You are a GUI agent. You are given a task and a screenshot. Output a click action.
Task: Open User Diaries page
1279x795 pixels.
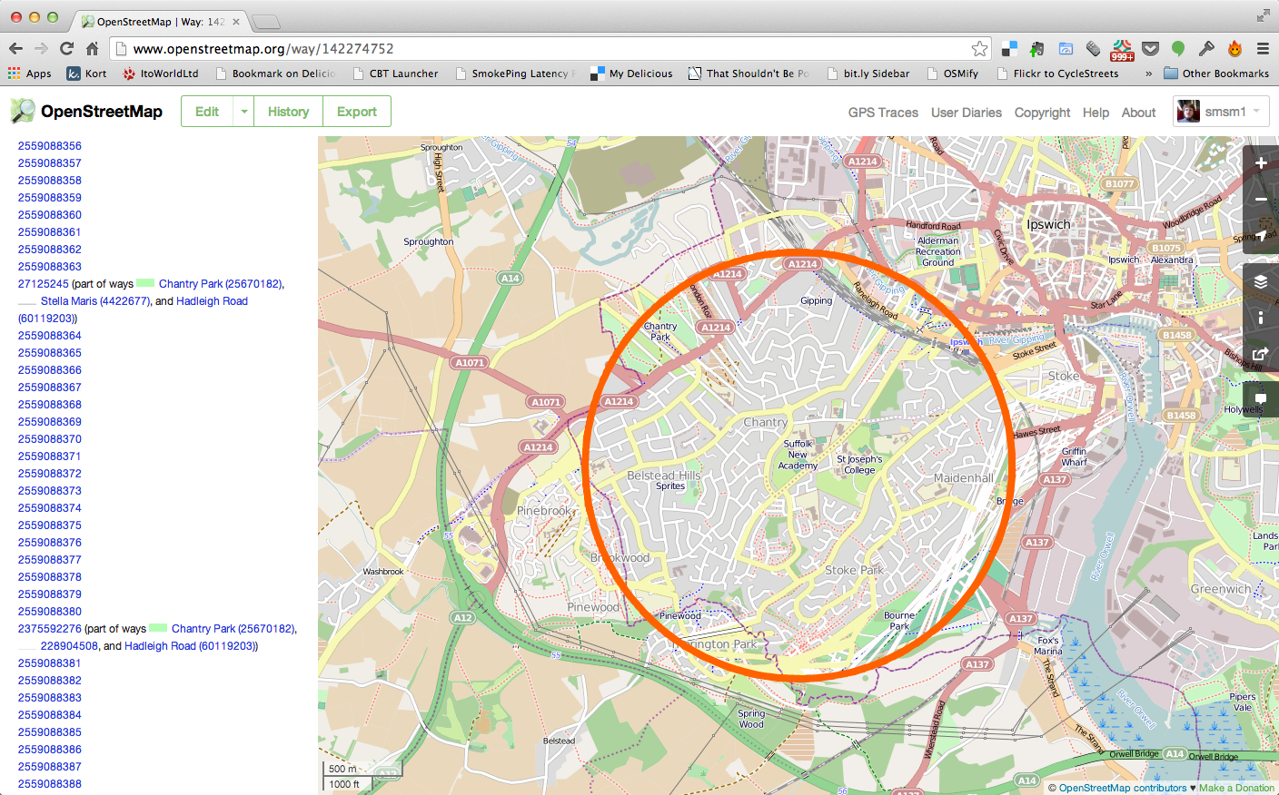pos(967,113)
